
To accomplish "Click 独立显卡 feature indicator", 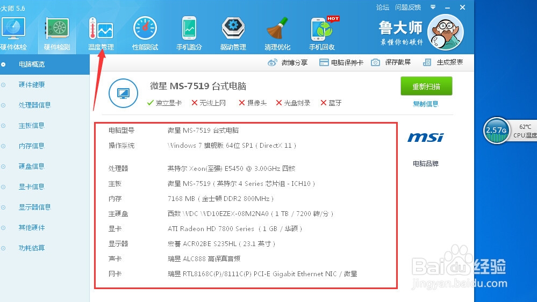I will click(164, 103).
